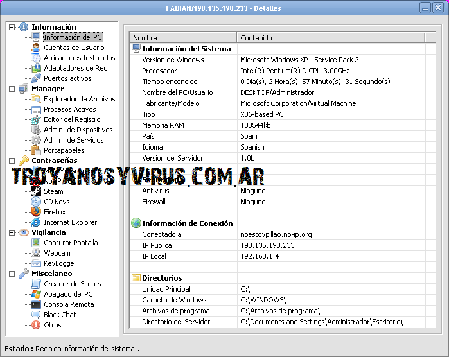Click the keyboard icon beside KeyLogger

coord(36,263)
